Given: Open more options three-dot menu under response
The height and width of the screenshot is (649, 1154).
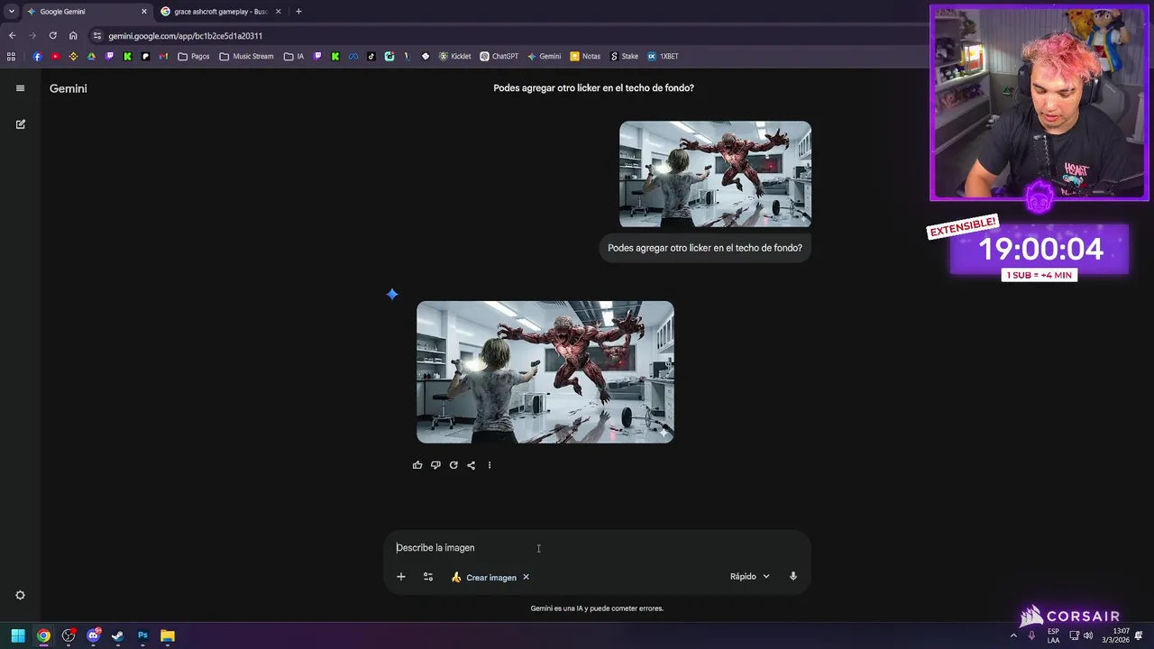Looking at the screenshot, I should [x=490, y=465].
